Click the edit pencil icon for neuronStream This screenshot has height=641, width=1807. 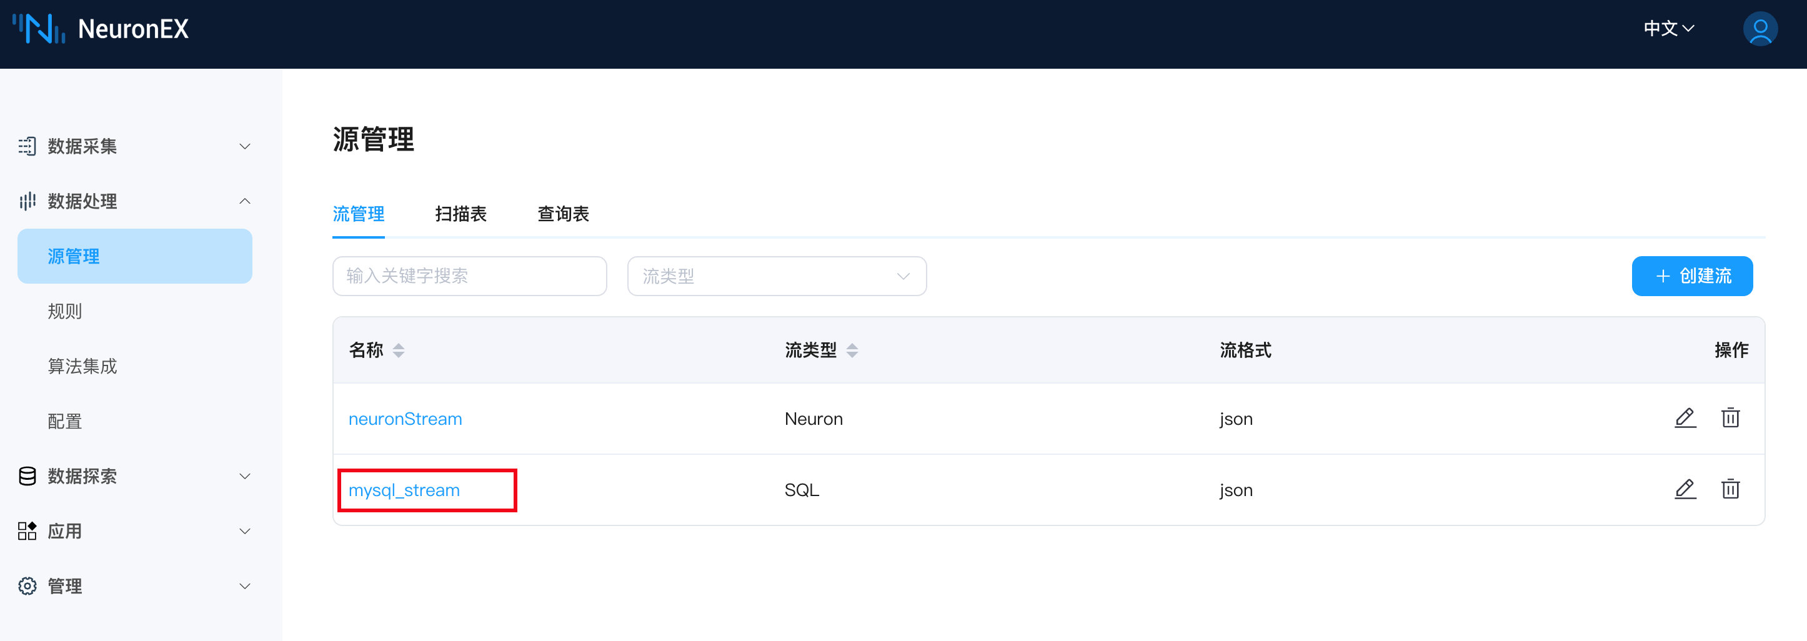point(1685,418)
